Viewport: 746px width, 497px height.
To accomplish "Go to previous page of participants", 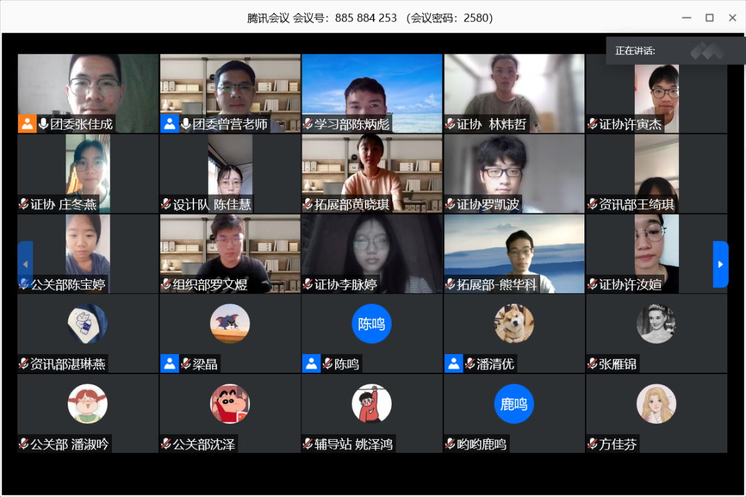I will click(25, 264).
